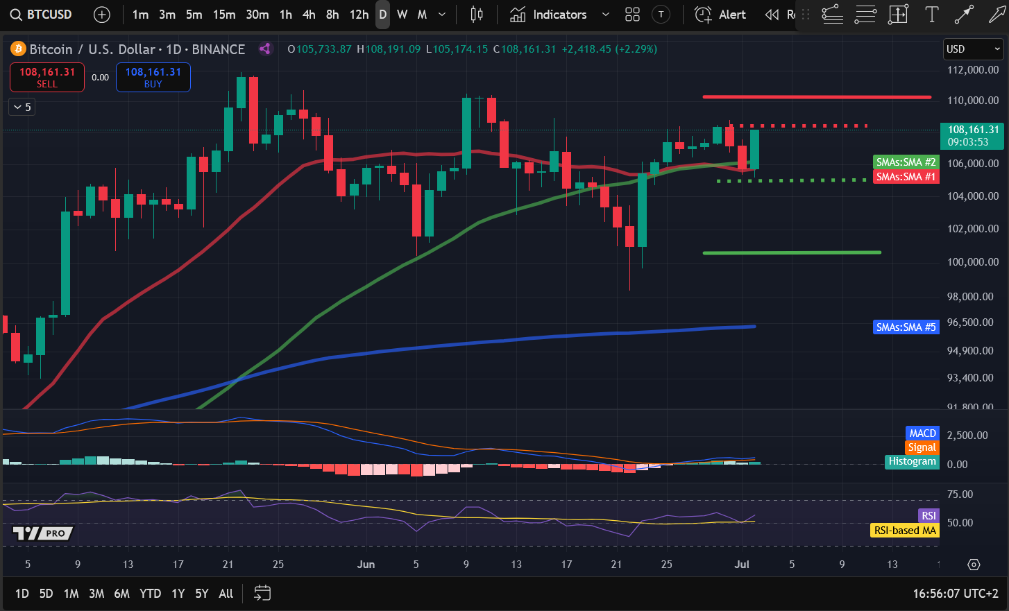The height and width of the screenshot is (611, 1009).
Task: Select the arrow drawing tool
Action: [x=997, y=15]
